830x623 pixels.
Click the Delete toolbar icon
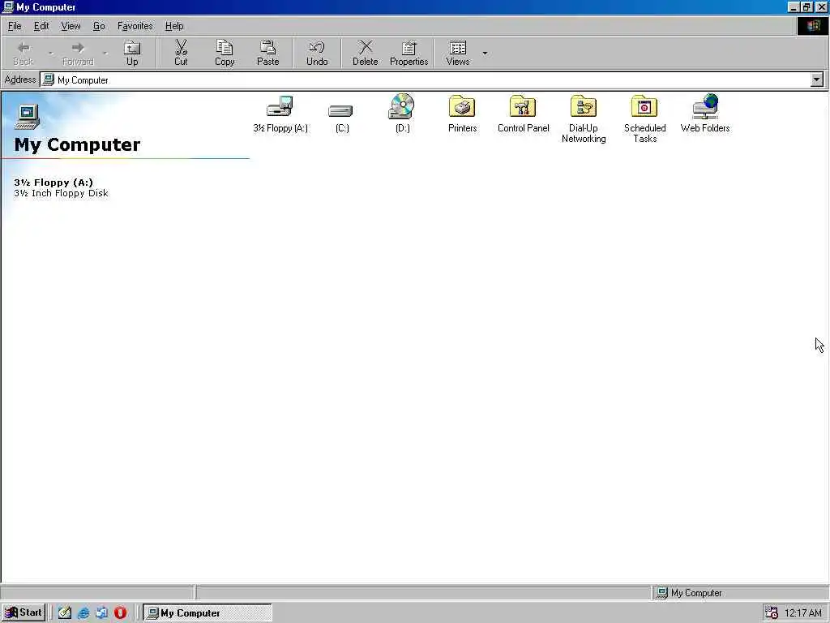[366, 53]
